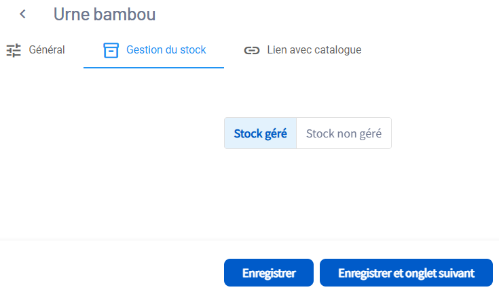Screen dimensions: 499x296
Task: Open catalogue linking via the link icon
Action: (252, 50)
